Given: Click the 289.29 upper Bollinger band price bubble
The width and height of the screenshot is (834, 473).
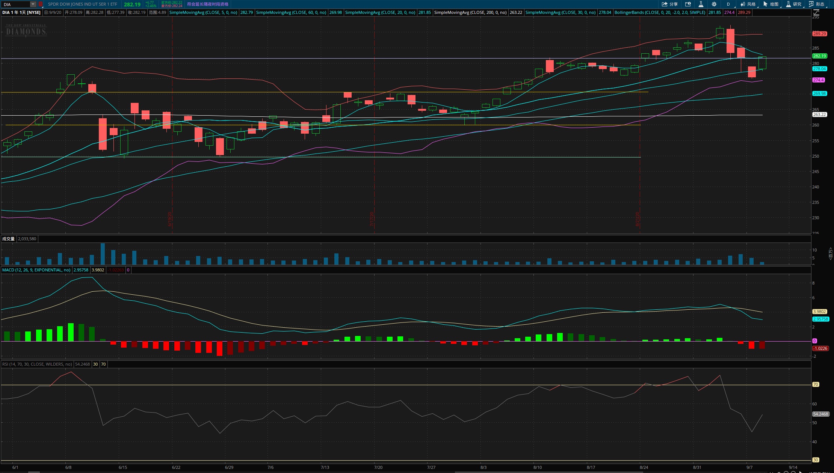Looking at the screenshot, I should (x=819, y=34).
